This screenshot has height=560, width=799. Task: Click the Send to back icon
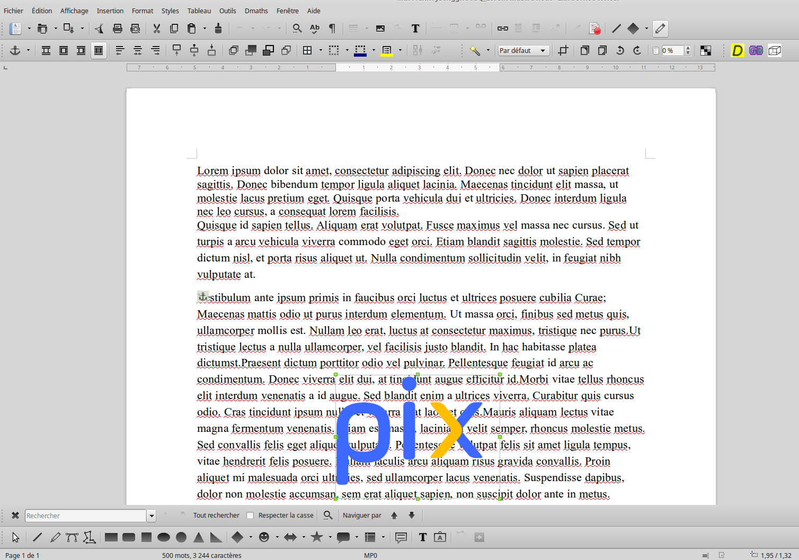[x=286, y=50]
